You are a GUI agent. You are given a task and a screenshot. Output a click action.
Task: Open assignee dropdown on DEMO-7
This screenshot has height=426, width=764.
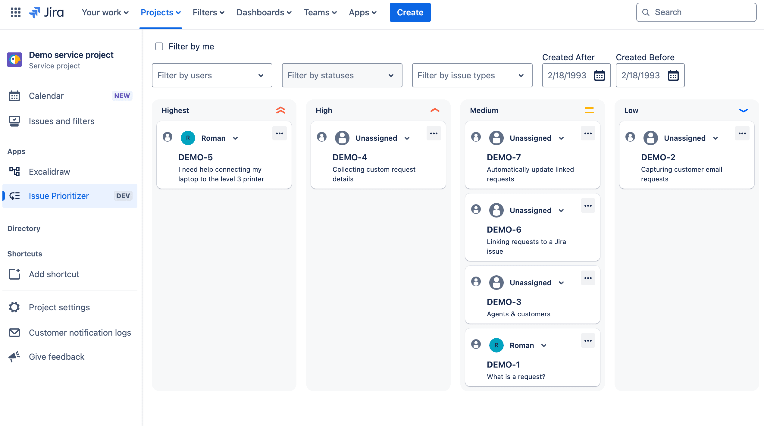pos(562,138)
